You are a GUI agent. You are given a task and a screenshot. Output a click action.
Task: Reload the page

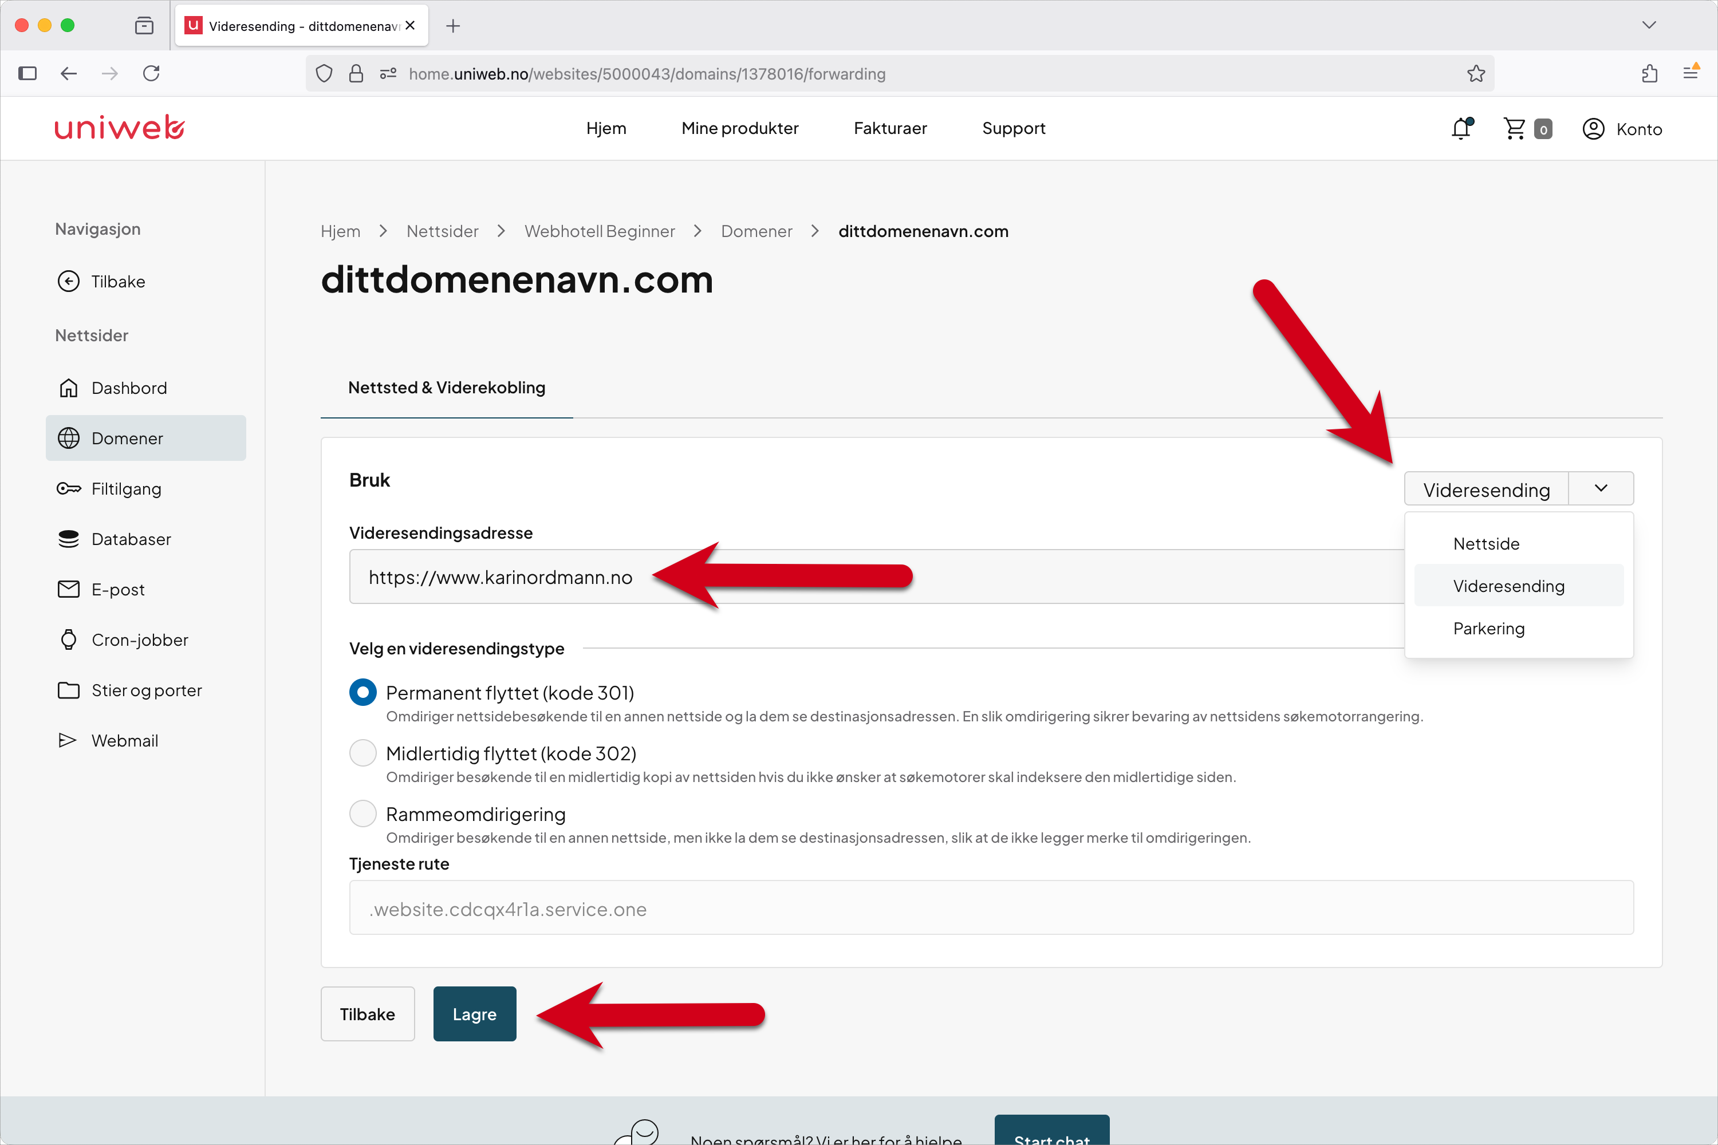pyautogui.click(x=151, y=73)
